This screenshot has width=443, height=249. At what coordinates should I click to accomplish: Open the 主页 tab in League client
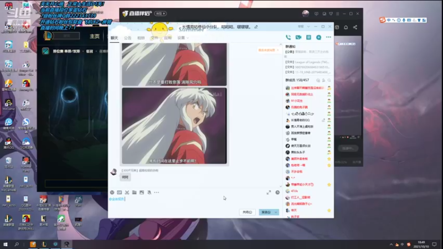click(95, 36)
